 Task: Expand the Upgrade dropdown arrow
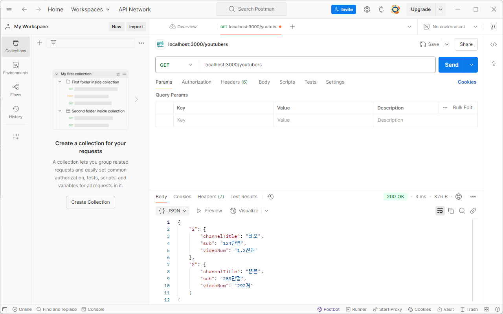coord(441,9)
